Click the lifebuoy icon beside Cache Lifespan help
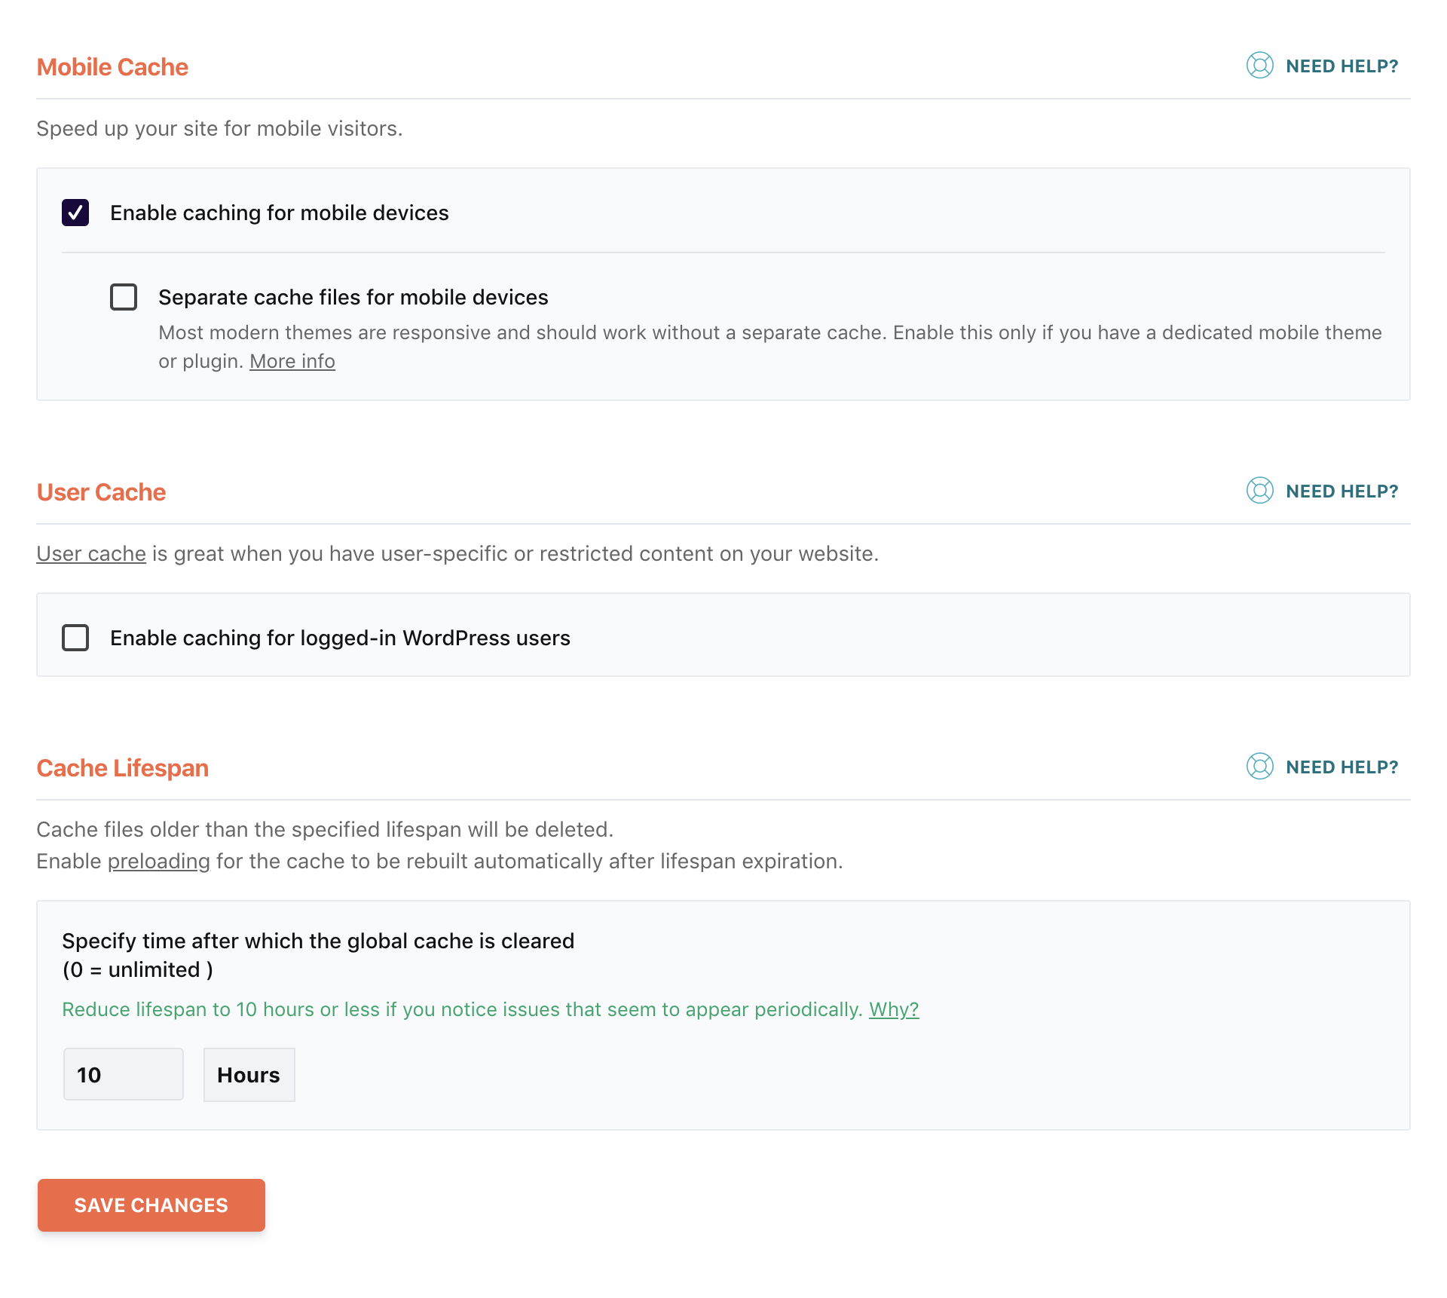This screenshot has width=1447, height=1298. (x=1259, y=767)
